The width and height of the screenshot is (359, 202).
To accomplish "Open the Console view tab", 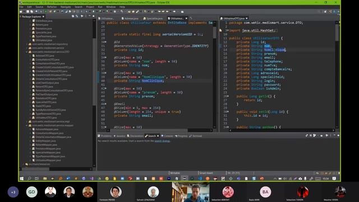I will 167,136.
